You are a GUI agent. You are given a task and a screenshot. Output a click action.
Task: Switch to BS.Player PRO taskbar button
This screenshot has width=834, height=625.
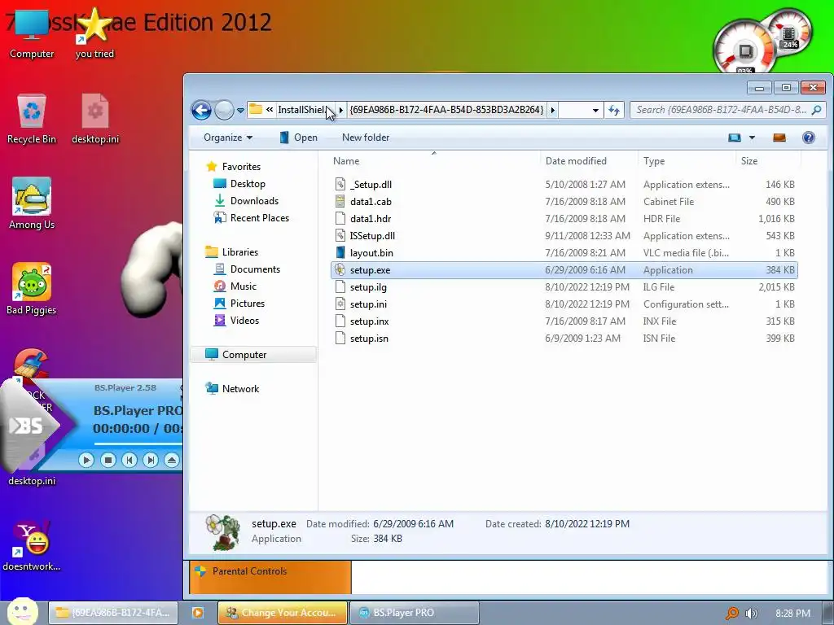coord(415,613)
